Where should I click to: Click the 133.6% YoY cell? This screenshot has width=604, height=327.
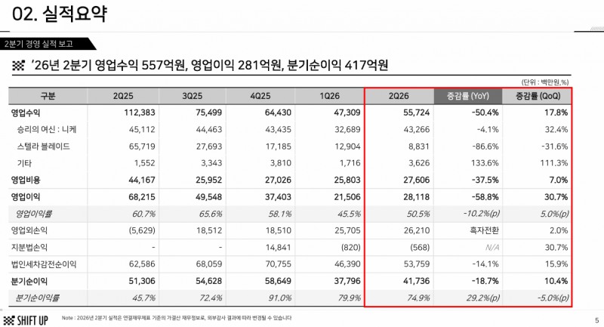point(485,163)
